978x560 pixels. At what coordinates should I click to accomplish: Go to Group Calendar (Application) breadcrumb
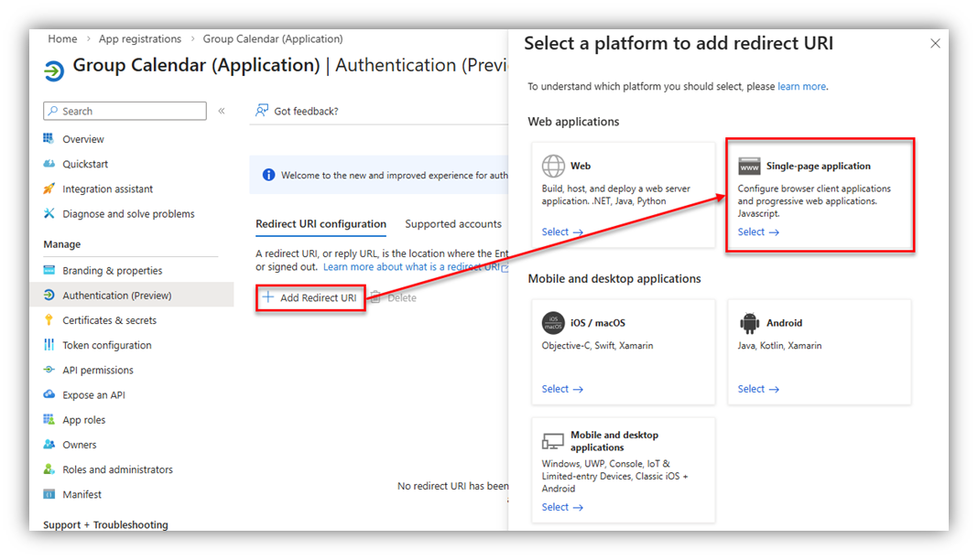pyautogui.click(x=273, y=38)
